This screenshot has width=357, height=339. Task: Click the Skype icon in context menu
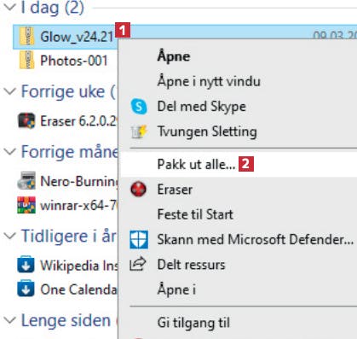(x=139, y=107)
